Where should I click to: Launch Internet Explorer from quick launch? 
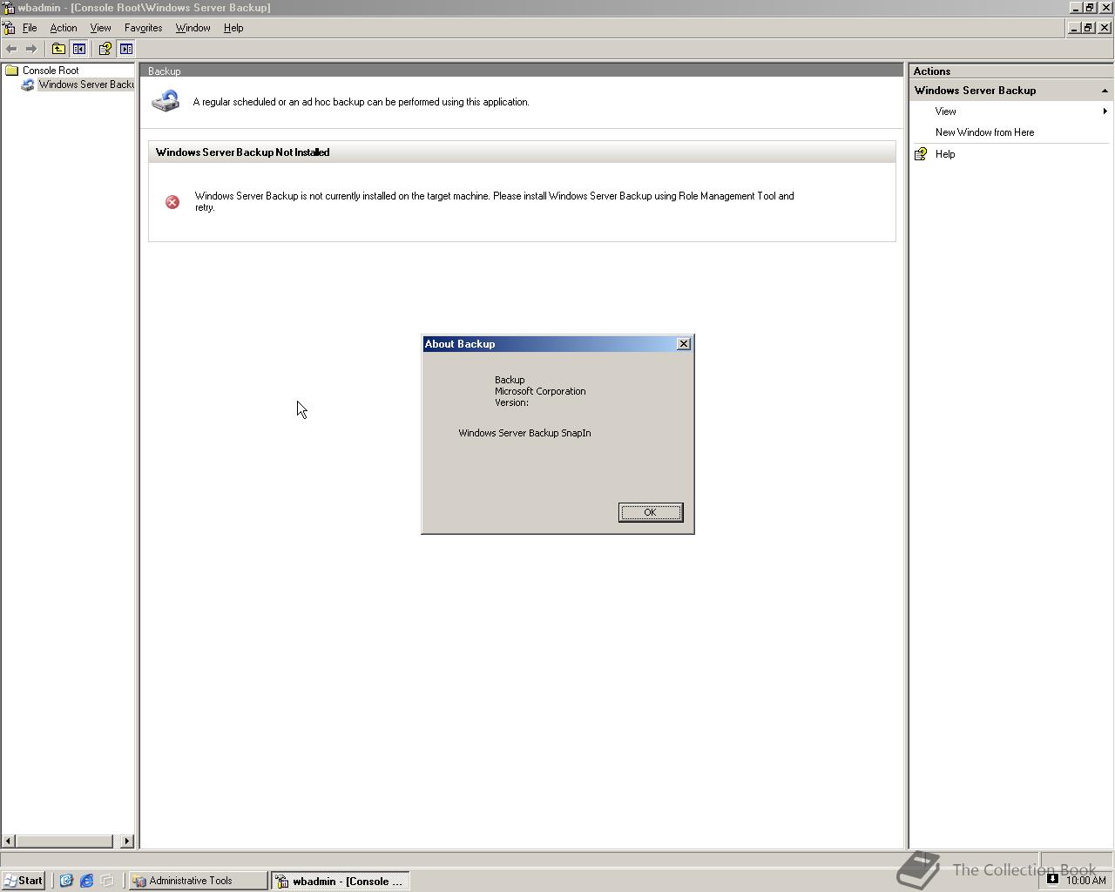(x=87, y=881)
